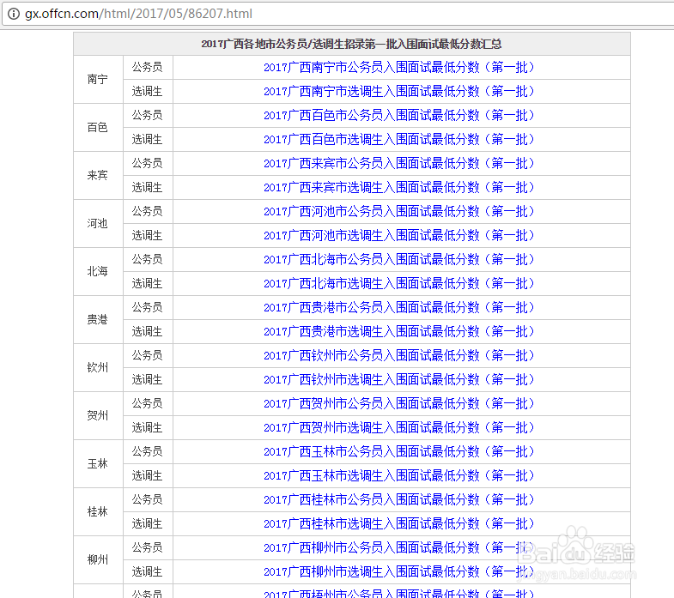
Task: Click the 选调生 cell in the 来宾 row
Action: point(148,188)
